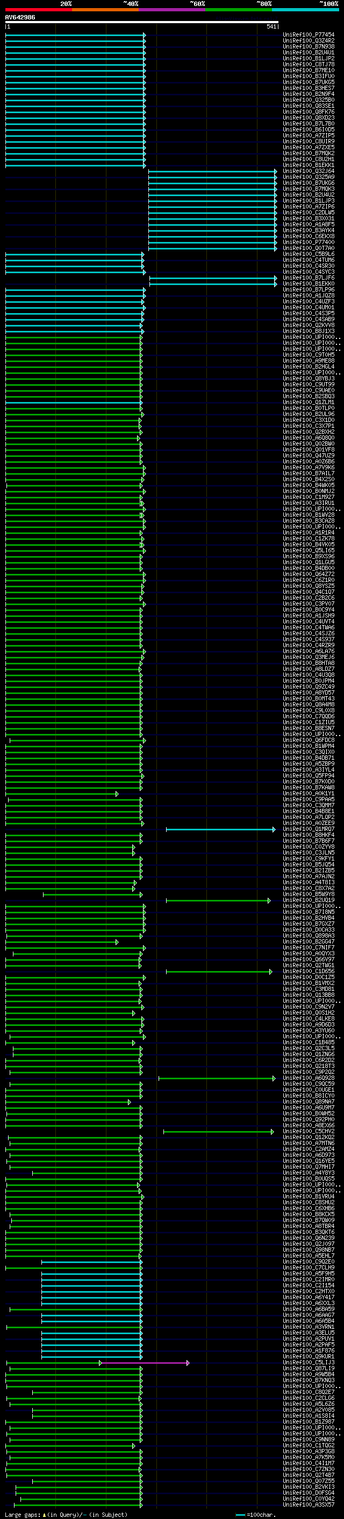Click the UniRef100_A3ELU5 label

[x=308, y=1334]
